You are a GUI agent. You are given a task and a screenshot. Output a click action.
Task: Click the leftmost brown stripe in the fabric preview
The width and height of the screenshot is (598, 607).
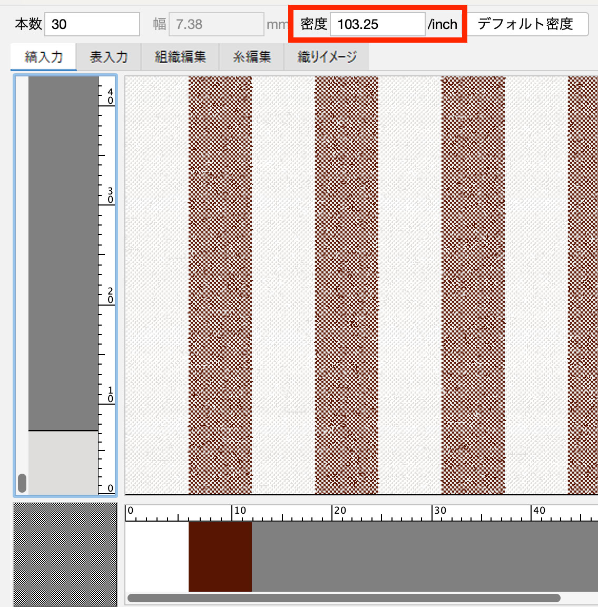click(x=220, y=285)
